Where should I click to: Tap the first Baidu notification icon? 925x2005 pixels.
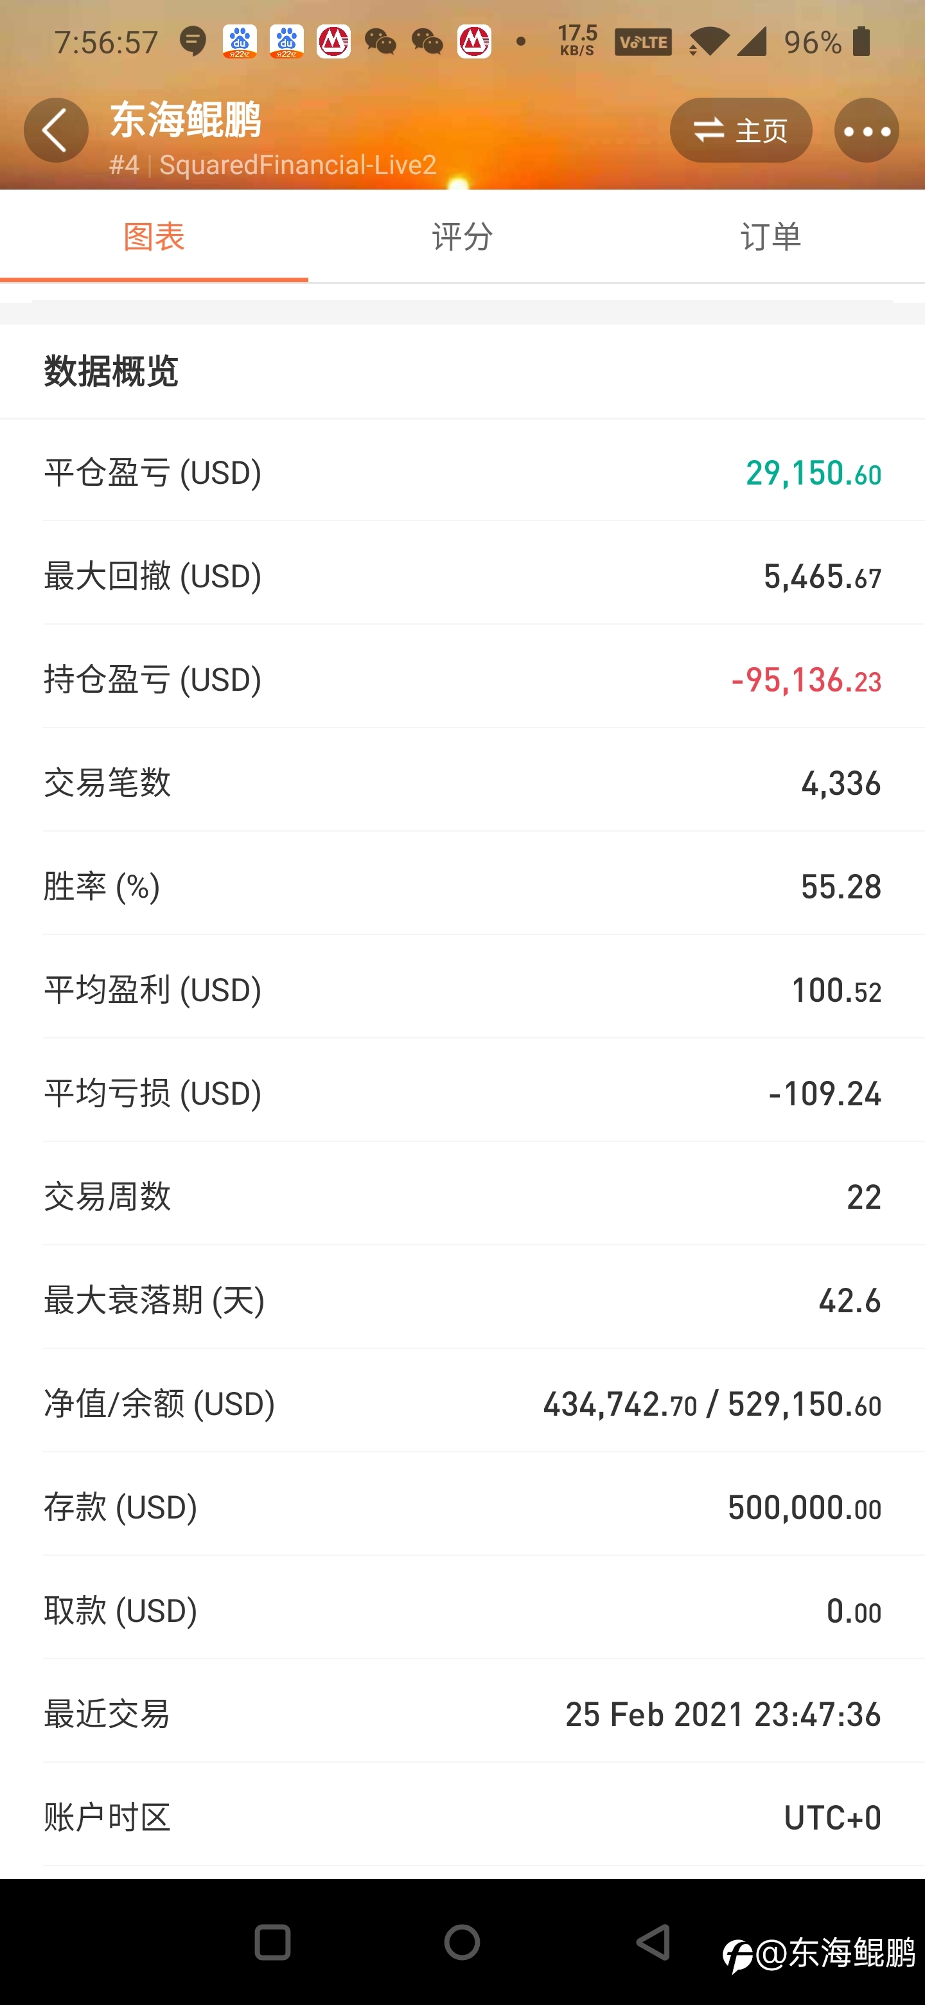click(x=240, y=41)
